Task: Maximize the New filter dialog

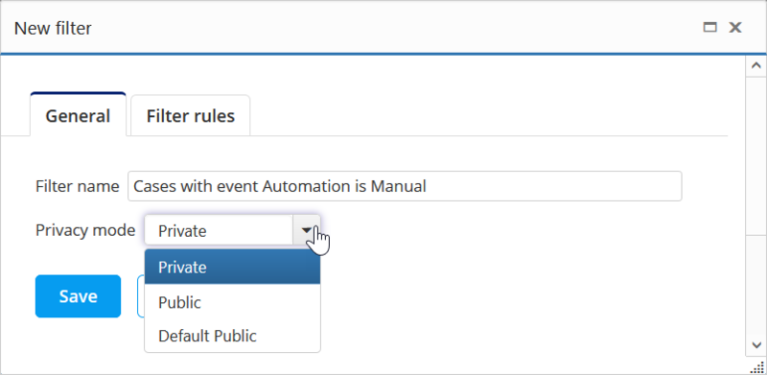Action: pyautogui.click(x=709, y=28)
